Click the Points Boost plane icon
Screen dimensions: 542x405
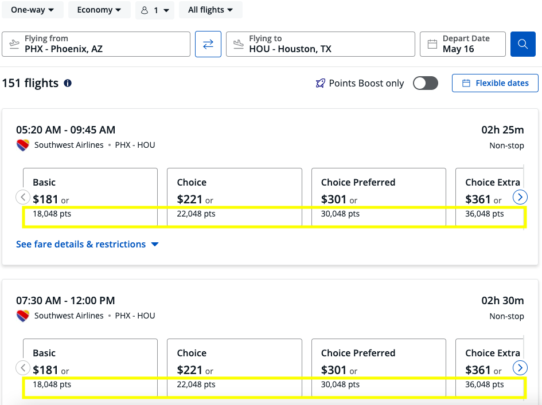pos(321,83)
